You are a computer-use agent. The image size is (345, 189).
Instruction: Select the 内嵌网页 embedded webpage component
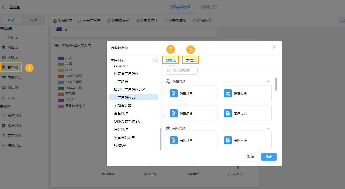(x=14, y=77)
